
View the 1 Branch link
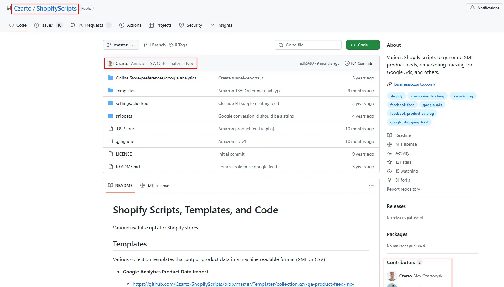tap(154, 45)
